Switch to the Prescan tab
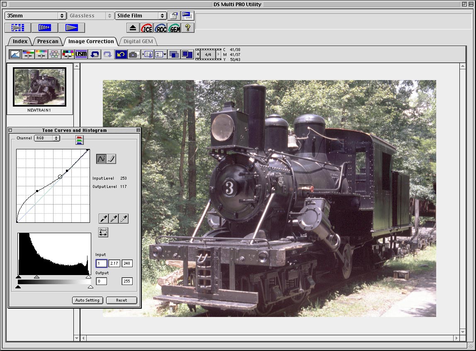The width and height of the screenshot is (476, 351). click(48, 41)
